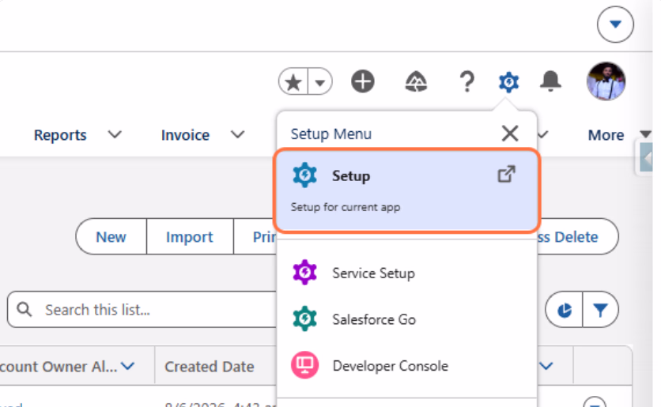Screen dimensions: 661x407
Task: Click the Favorites star icon
Action: [x=293, y=81]
